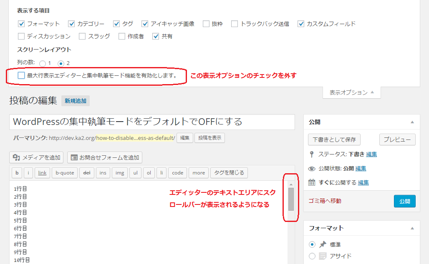Apply strikethrough with the del button
Viewport: 429px width, 264px height.
[86, 173]
